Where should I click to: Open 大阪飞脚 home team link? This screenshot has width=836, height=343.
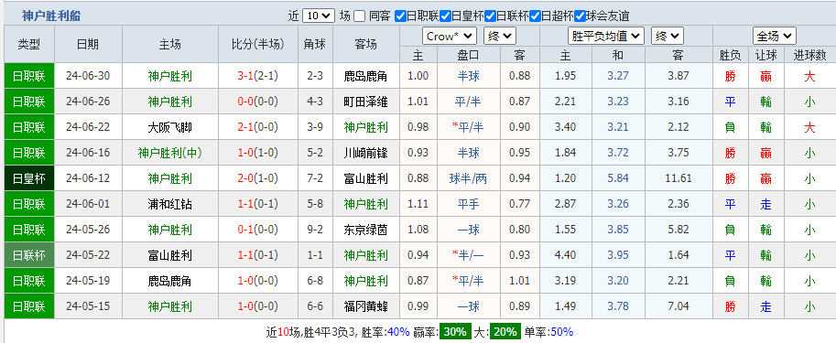(x=170, y=127)
